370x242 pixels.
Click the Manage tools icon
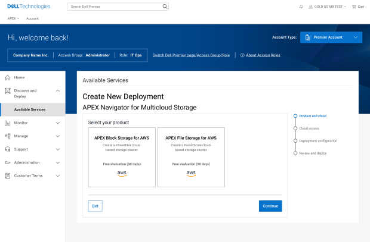[x=8, y=136]
